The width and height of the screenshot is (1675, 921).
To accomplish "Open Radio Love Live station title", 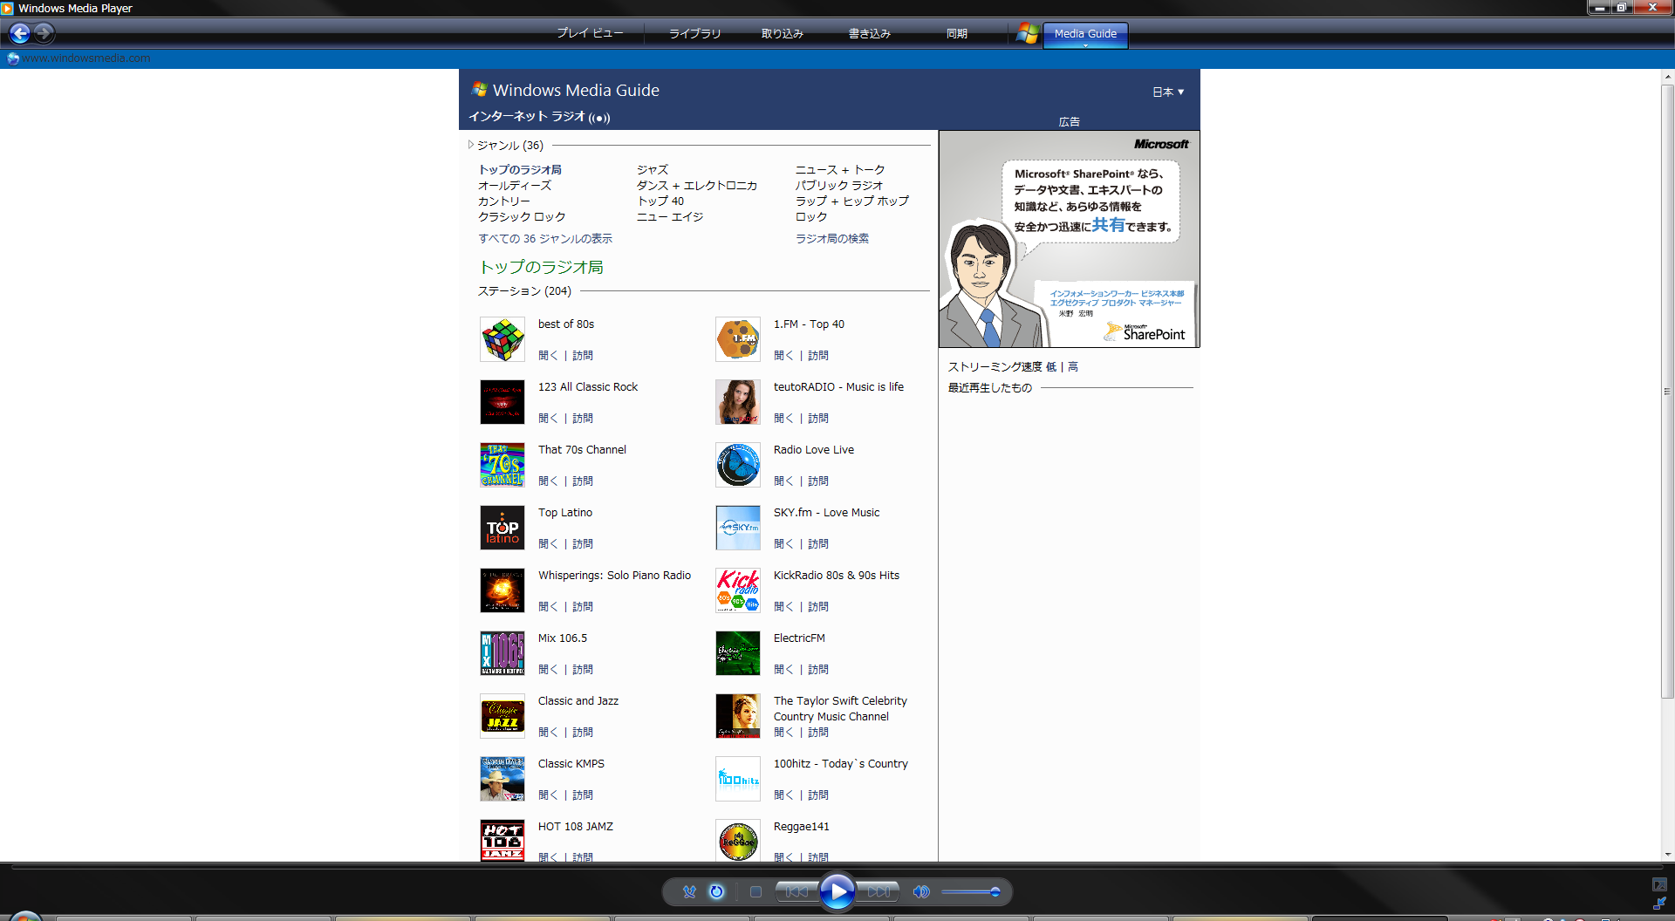I will pos(814,450).
